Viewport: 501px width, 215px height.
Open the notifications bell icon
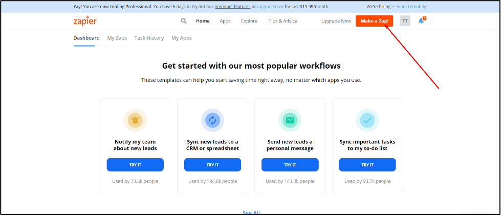[422, 21]
